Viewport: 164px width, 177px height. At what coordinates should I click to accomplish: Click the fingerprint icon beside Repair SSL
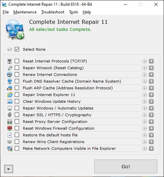coord(10,115)
